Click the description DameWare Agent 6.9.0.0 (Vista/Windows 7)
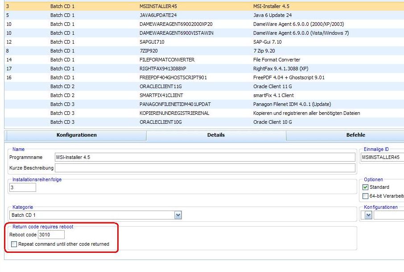404x272 pixels. (x=301, y=33)
